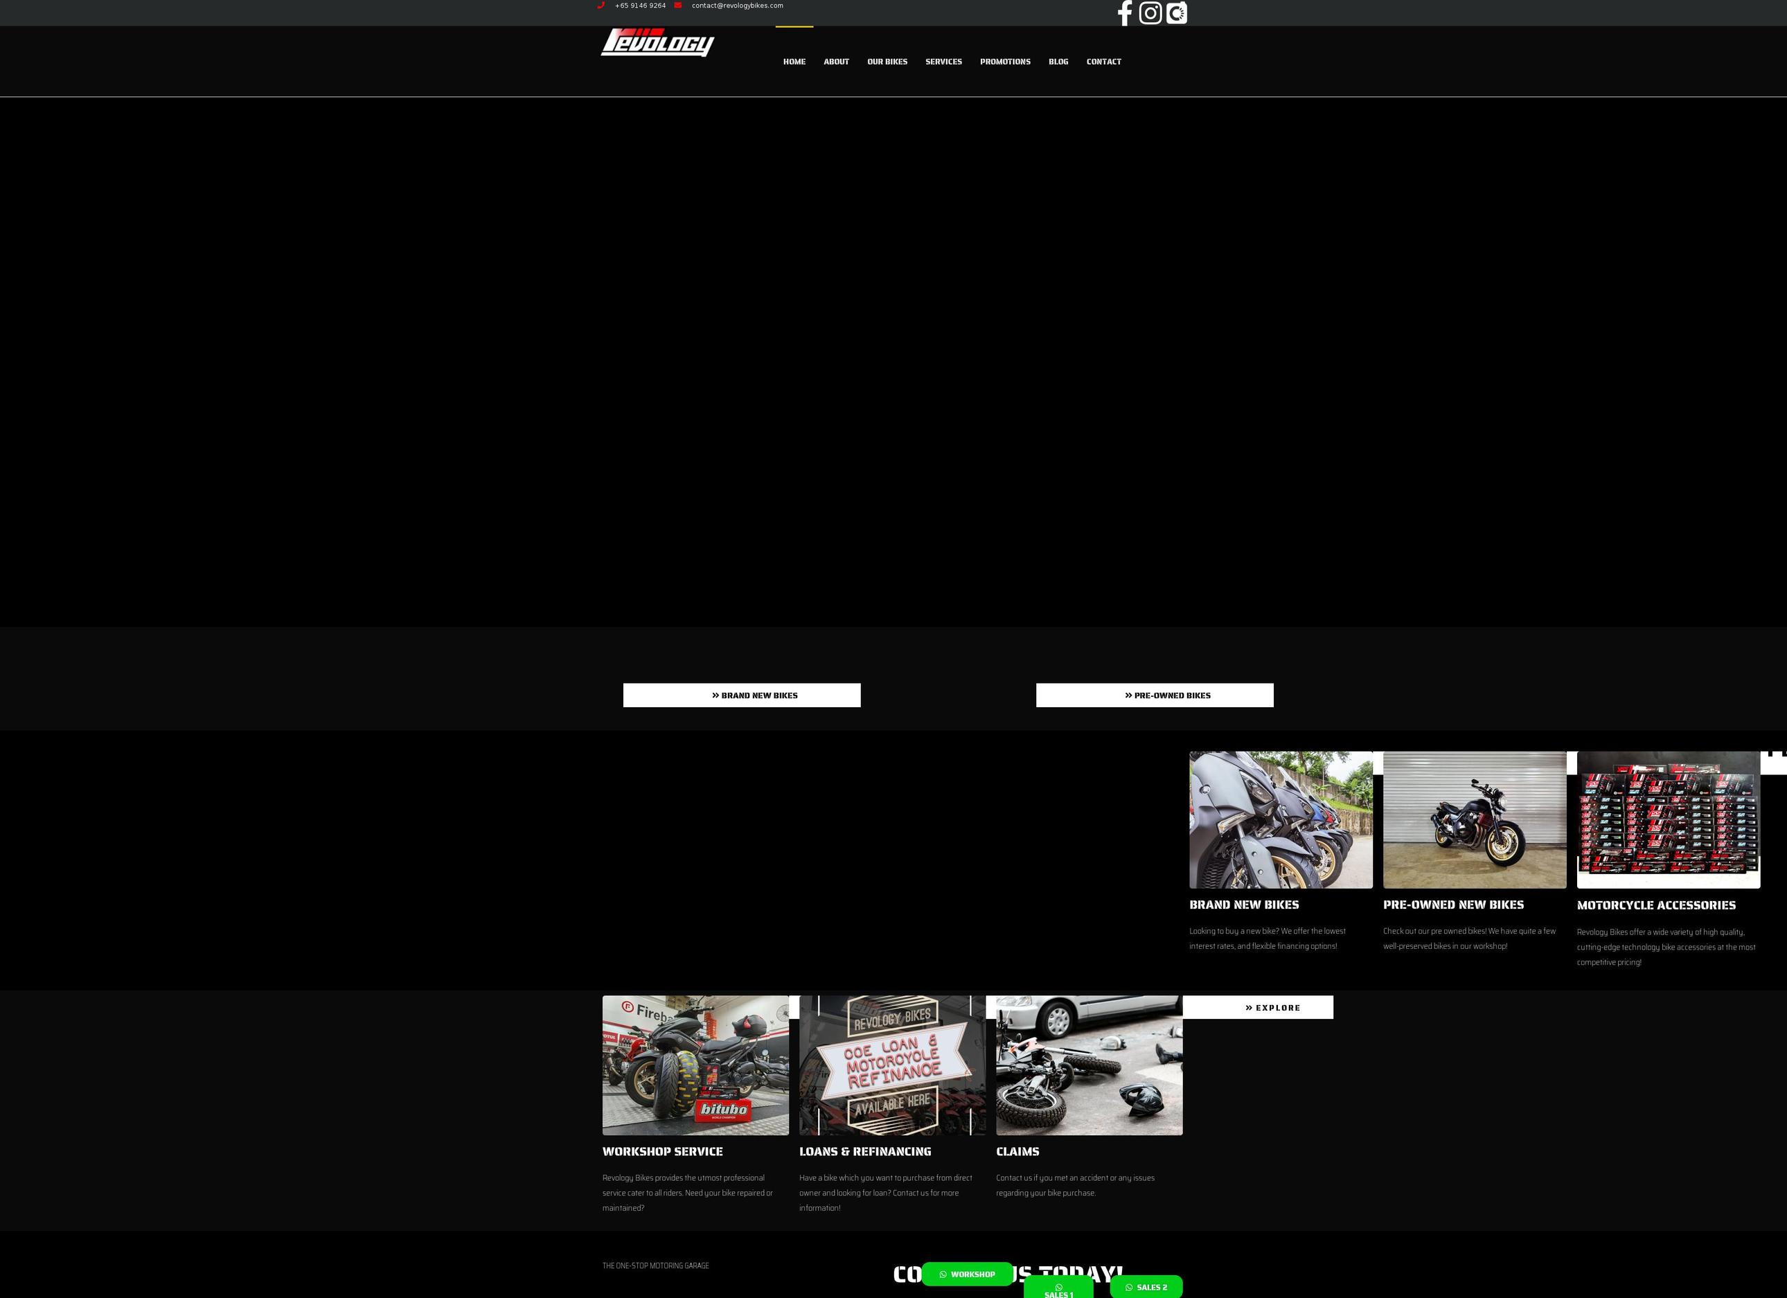This screenshot has width=1787, height=1298.
Task: Open the Motorcycle Accessories product photo
Action: [1668, 819]
